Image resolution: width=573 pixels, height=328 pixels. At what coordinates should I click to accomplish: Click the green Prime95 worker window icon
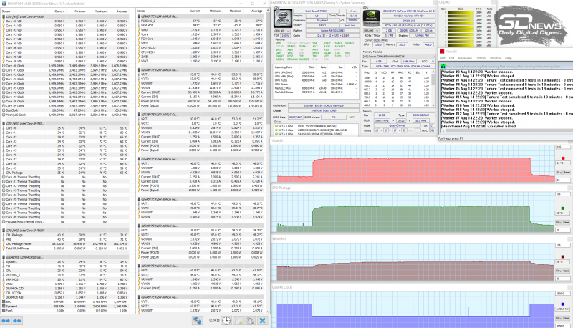pos(443,67)
